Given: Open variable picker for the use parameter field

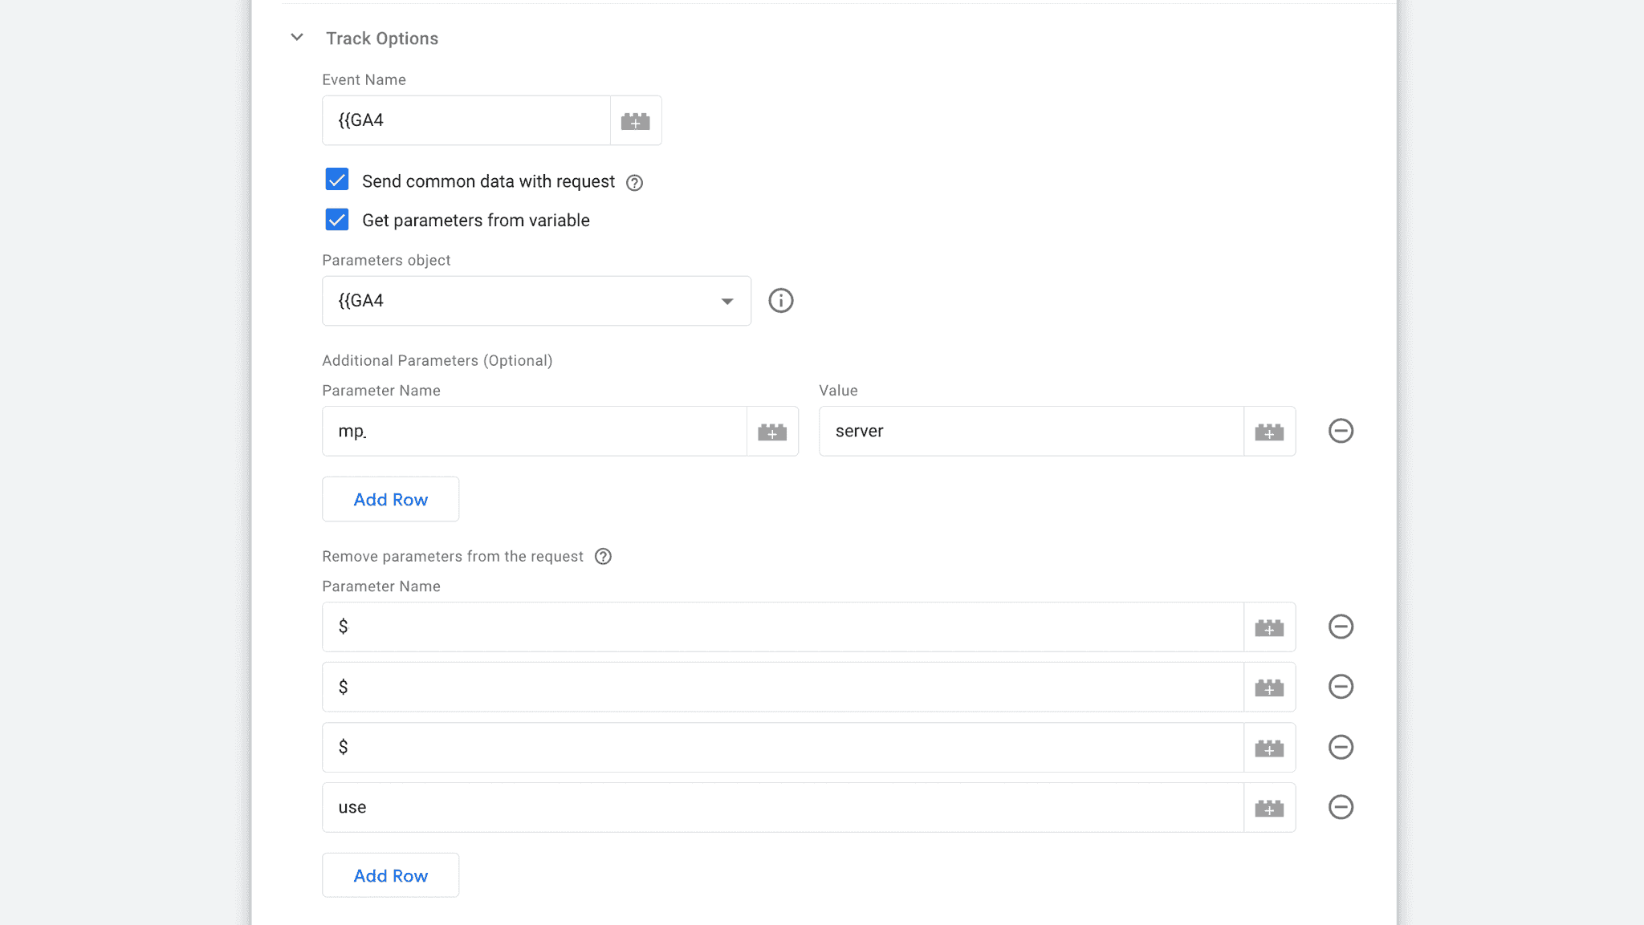Looking at the screenshot, I should pos(1269,807).
